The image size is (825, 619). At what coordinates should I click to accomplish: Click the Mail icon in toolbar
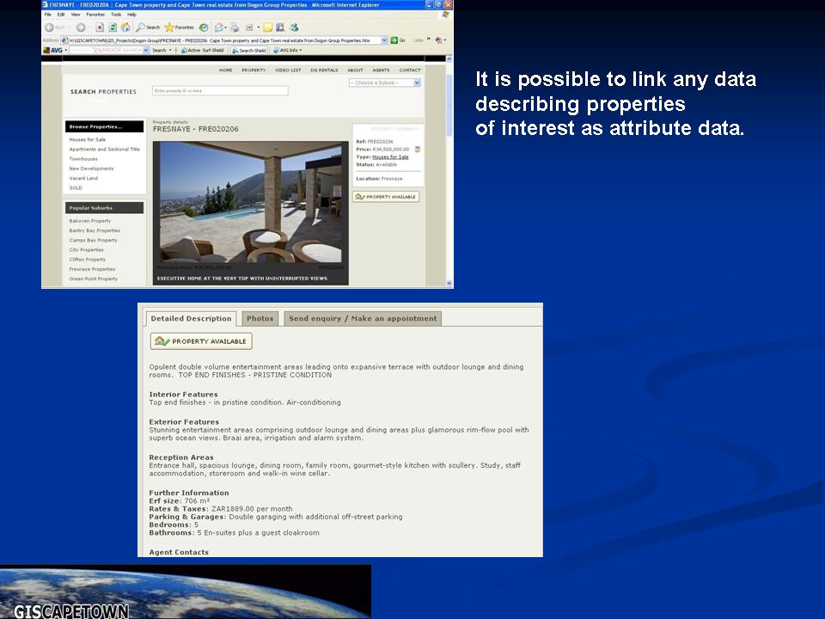[219, 28]
